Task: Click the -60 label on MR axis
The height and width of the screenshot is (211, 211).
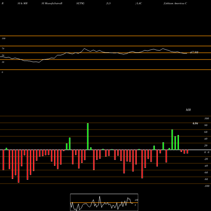Action: [x=206, y=173]
